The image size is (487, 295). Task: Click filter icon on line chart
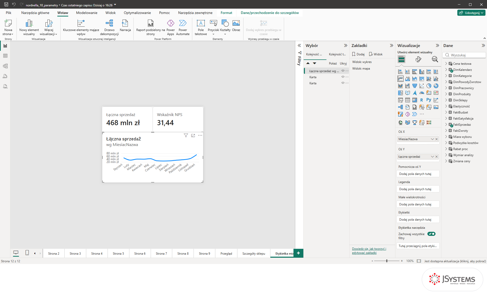(186, 135)
